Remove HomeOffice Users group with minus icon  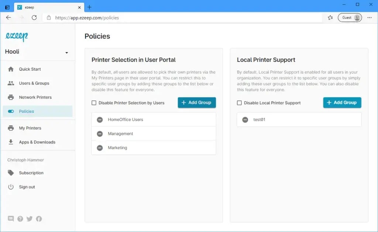click(100, 120)
